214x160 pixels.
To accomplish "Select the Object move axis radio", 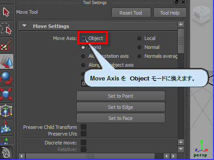I will point(83,38).
